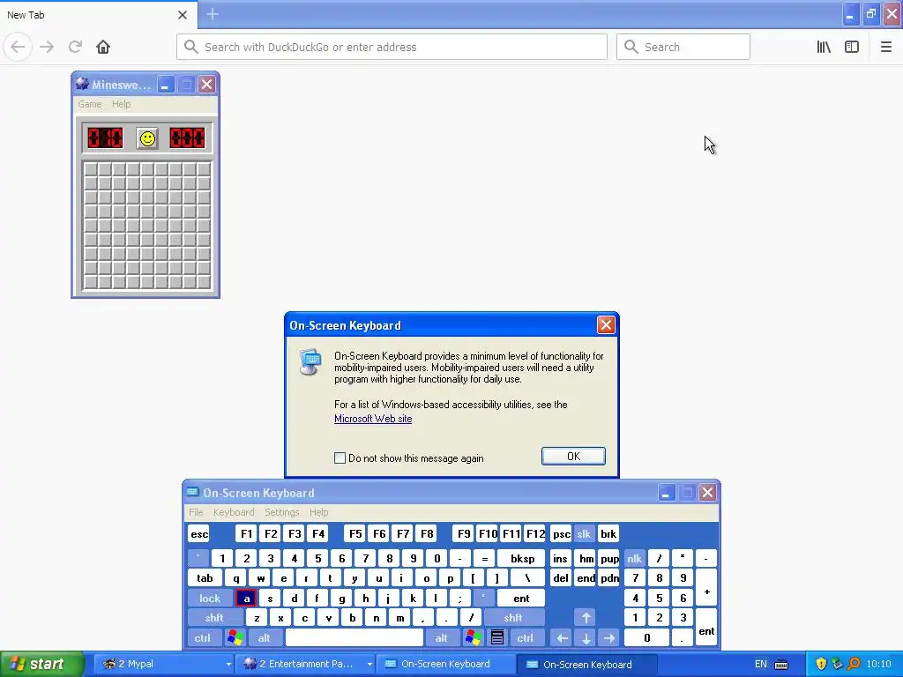Click the DuckDuckGo address bar
Viewport: 903px width, 677px height.
point(392,47)
